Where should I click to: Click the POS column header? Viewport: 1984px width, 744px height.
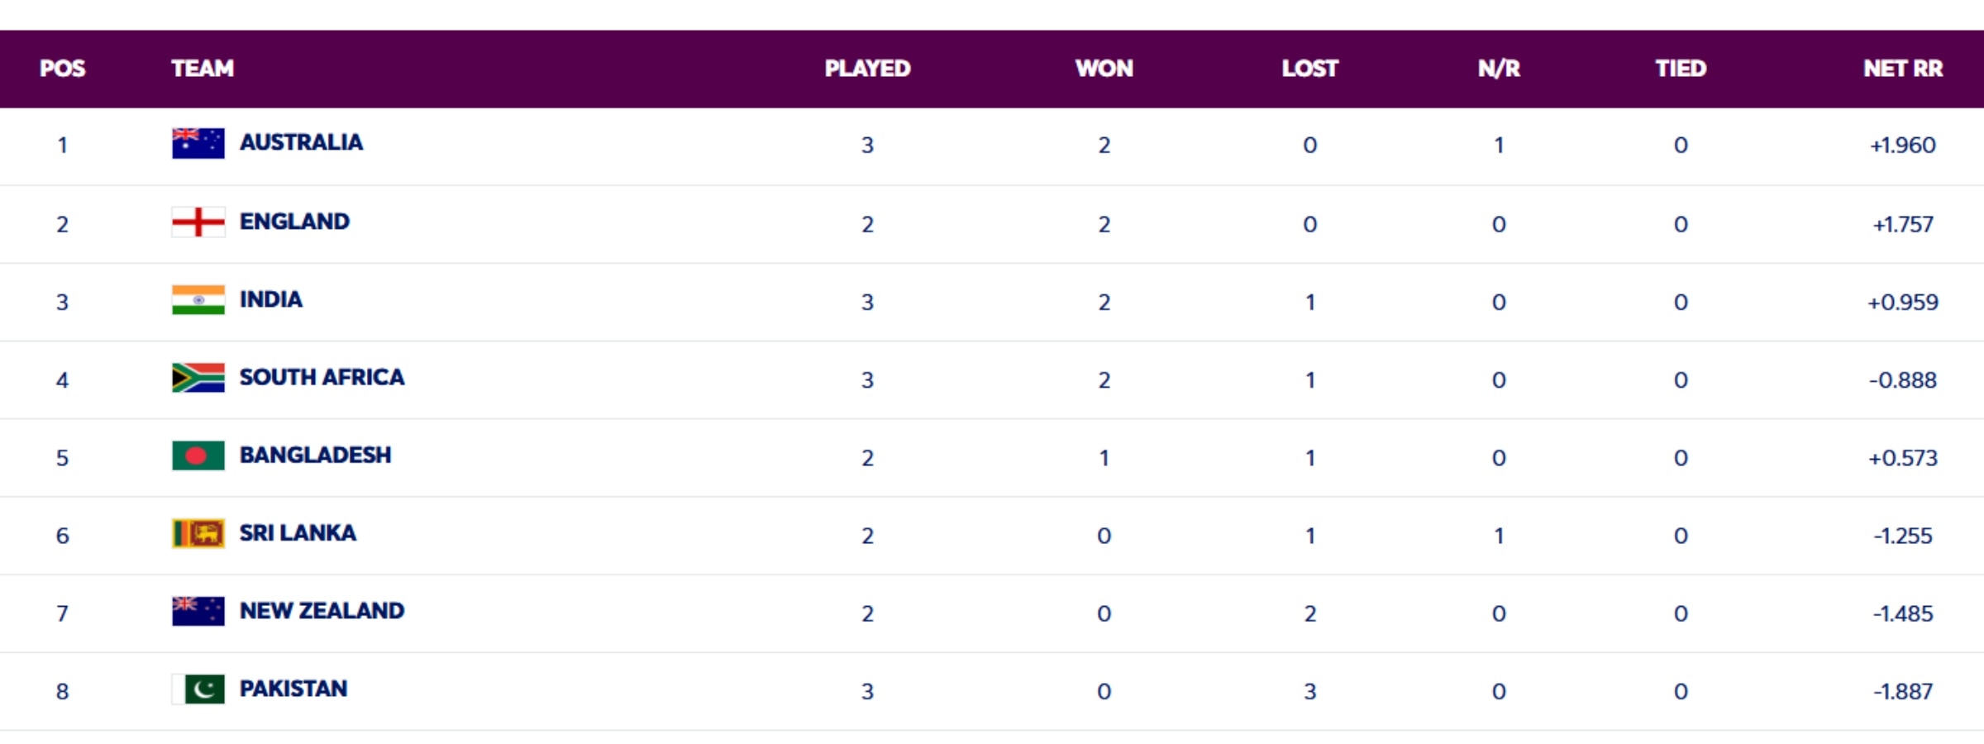[x=63, y=69]
